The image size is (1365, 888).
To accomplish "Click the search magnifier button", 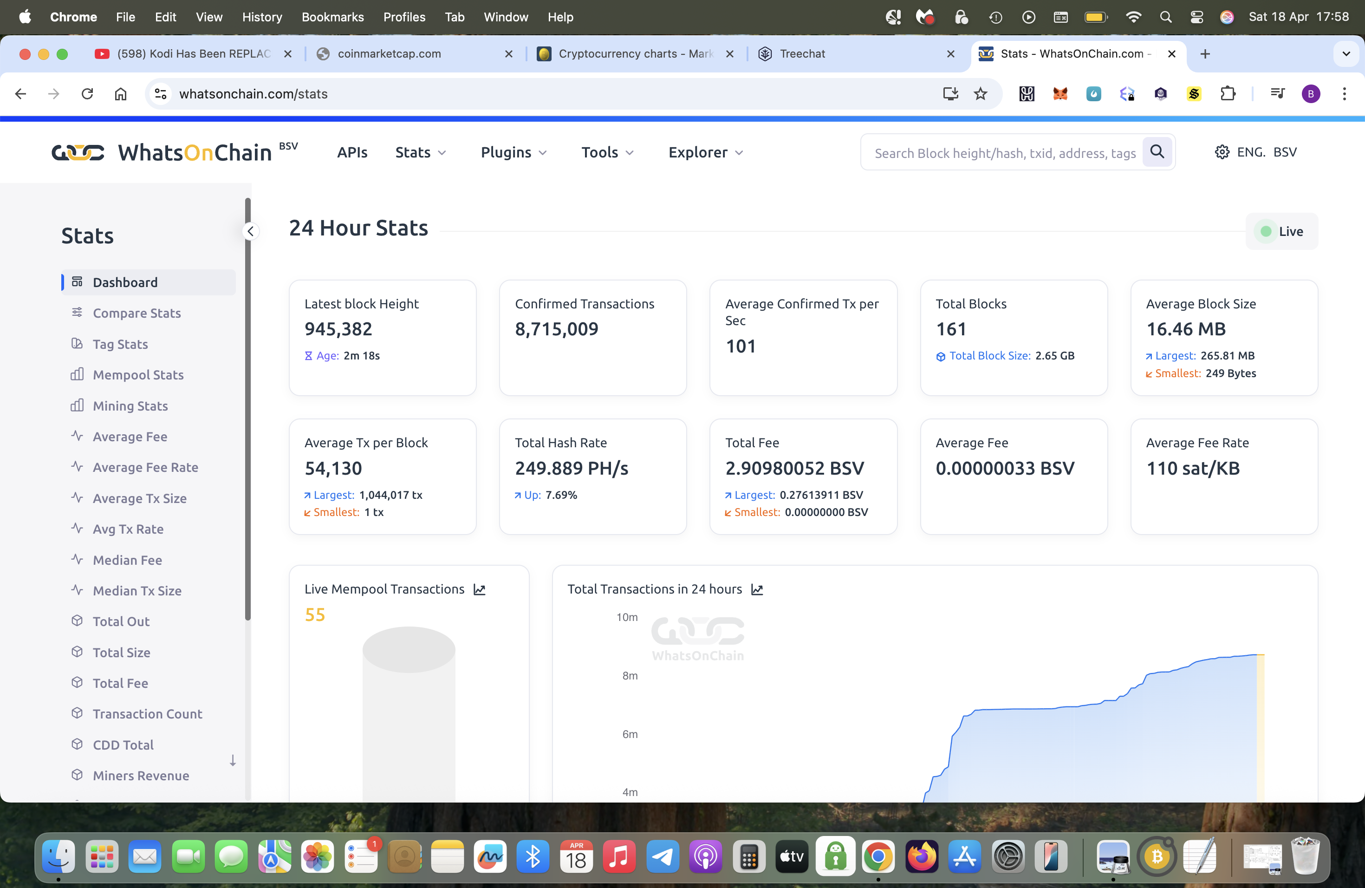I will click(x=1157, y=152).
